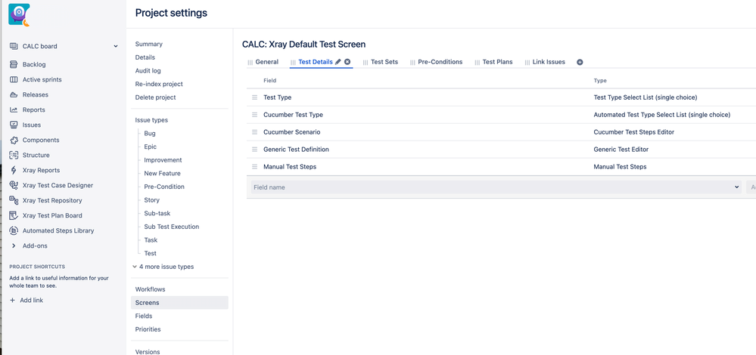Click the Xray Reports lightning icon

pyautogui.click(x=14, y=170)
